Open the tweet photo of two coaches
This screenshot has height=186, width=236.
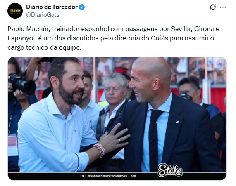coord(117,118)
